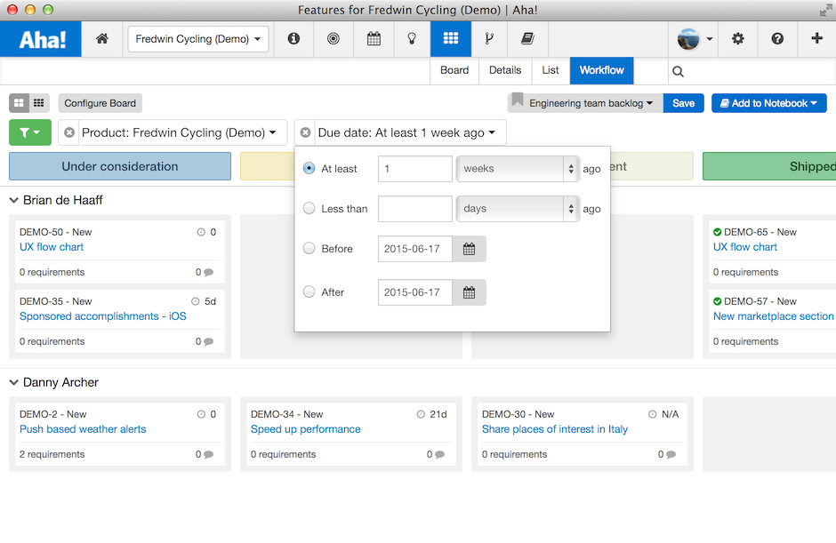
Task: Click comment icon on DEMO-2 card
Action: (x=208, y=454)
